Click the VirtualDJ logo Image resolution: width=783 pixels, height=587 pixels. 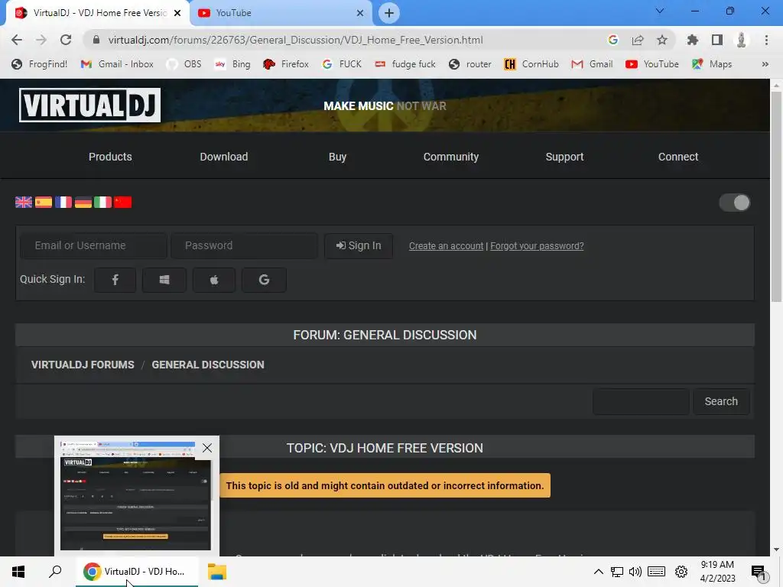click(90, 105)
